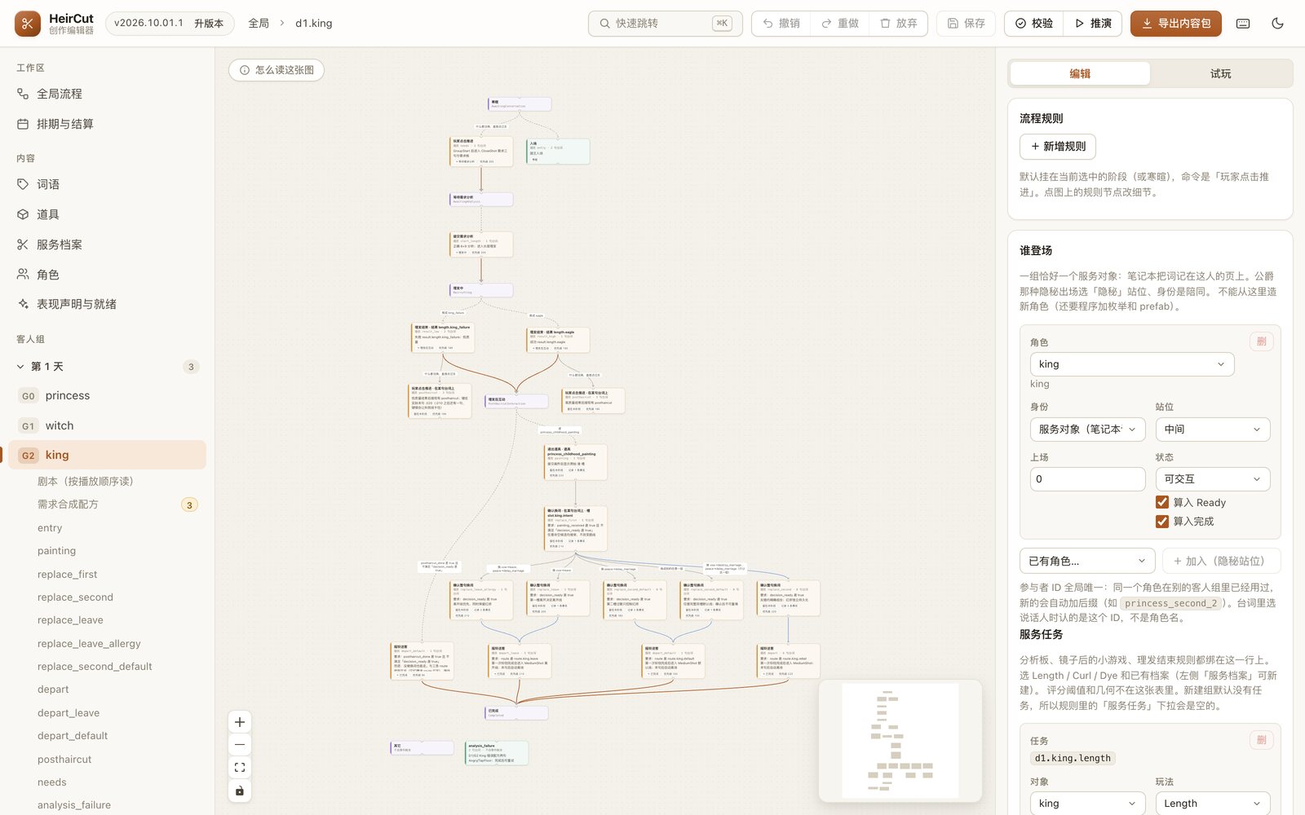Open 表现声明与就绪 section
The image size is (1305, 815).
(x=107, y=304)
